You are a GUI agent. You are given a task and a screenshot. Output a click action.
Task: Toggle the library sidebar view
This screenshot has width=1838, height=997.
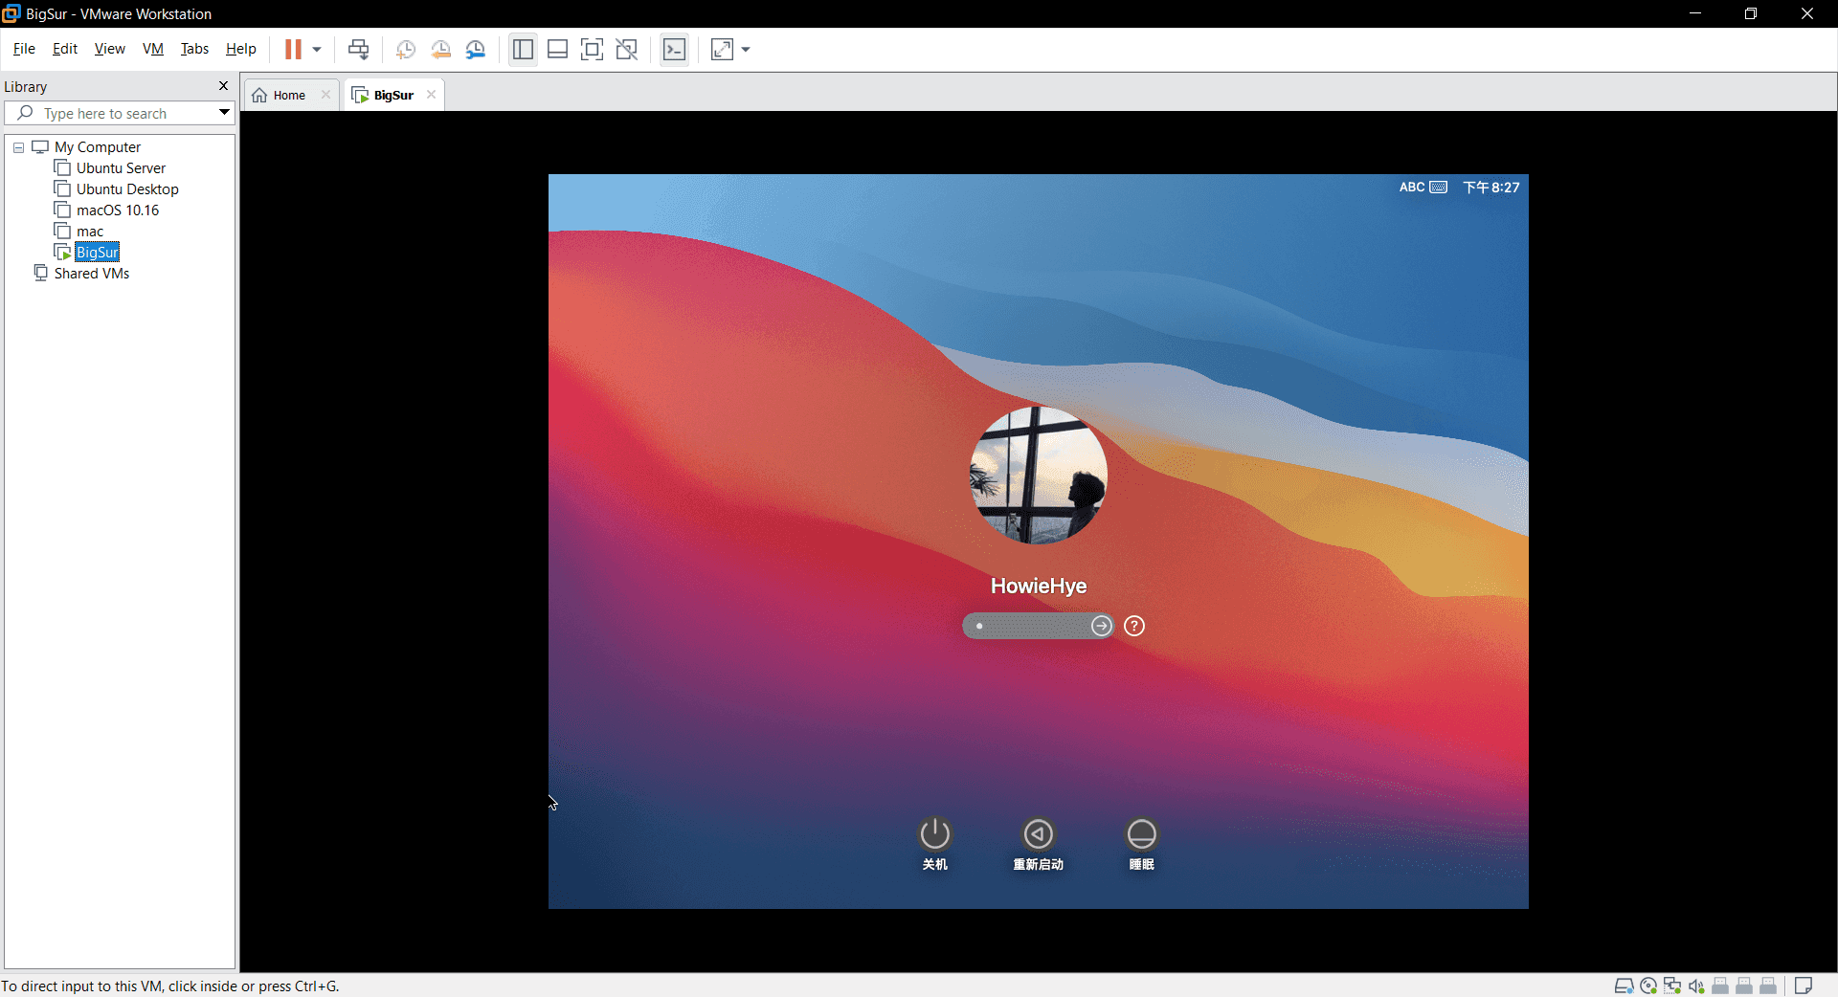(x=523, y=50)
